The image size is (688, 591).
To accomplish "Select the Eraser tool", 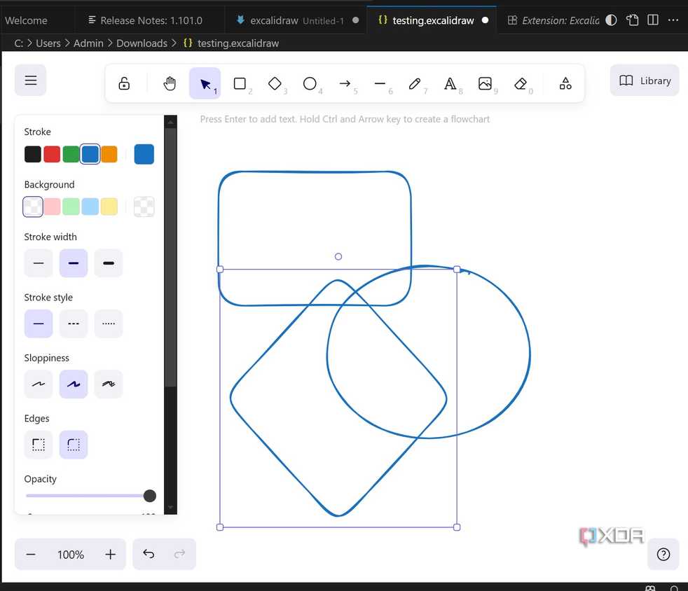I will click(x=521, y=83).
